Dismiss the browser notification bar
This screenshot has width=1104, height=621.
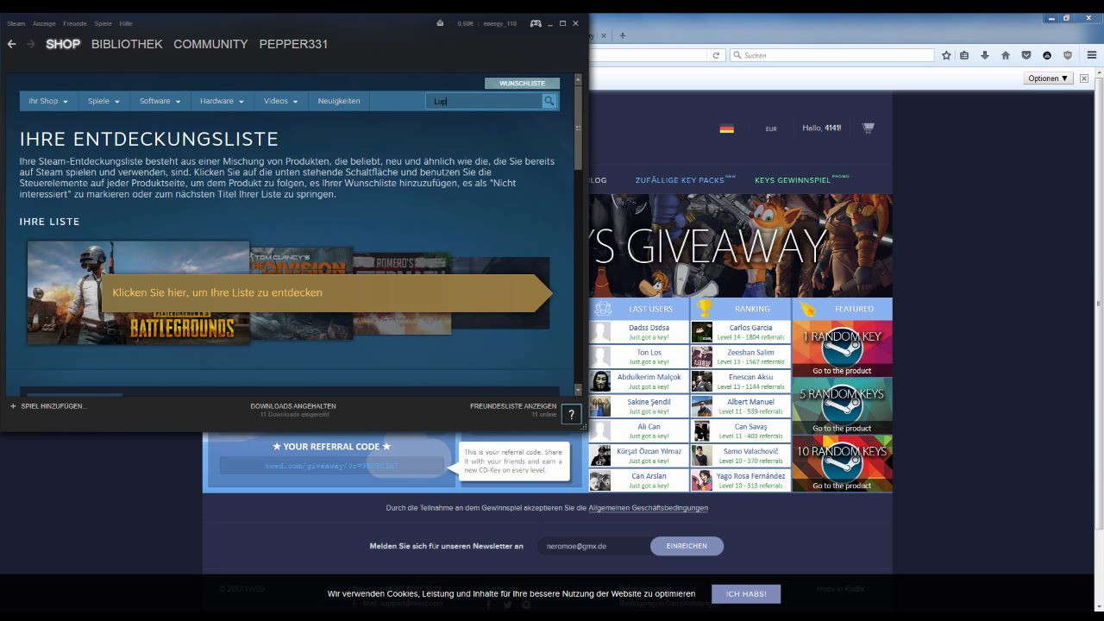pos(1084,78)
